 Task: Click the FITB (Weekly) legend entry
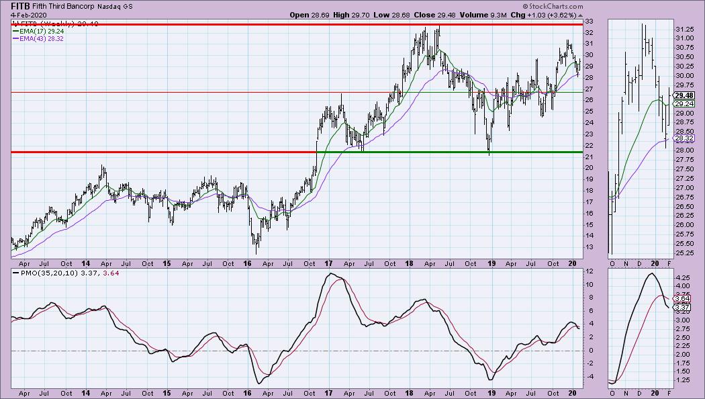click(x=56, y=24)
